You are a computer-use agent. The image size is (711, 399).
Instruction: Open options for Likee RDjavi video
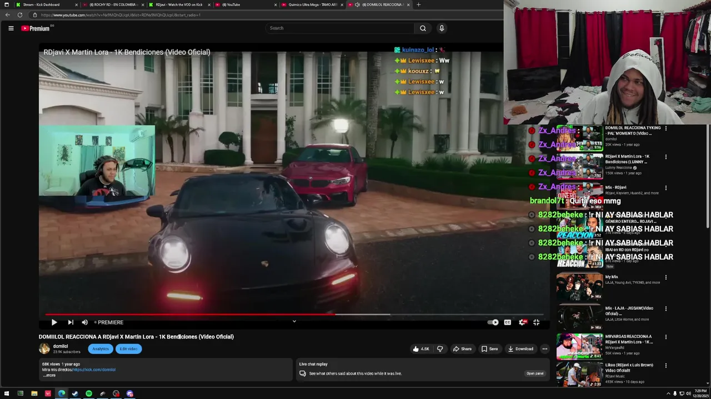point(665,365)
